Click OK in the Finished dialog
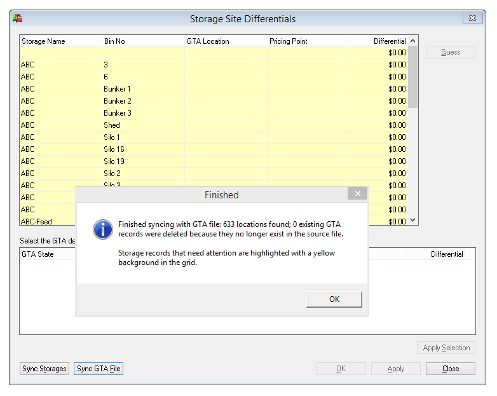Image resolution: width=497 pixels, height=396 pixels. [x=334, y=299]
